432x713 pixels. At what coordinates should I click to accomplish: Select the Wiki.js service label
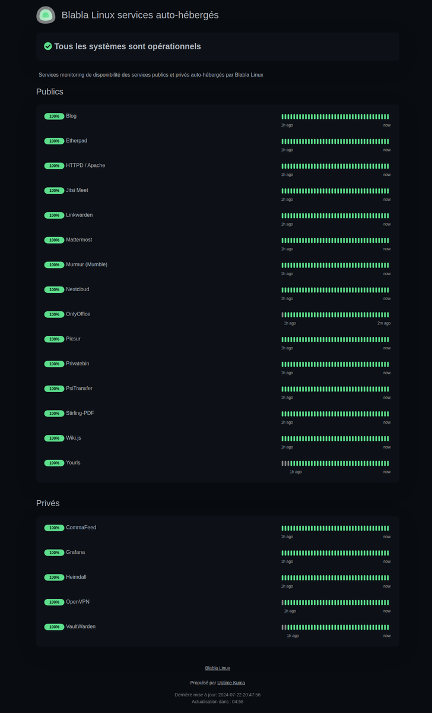click(74, 438)
